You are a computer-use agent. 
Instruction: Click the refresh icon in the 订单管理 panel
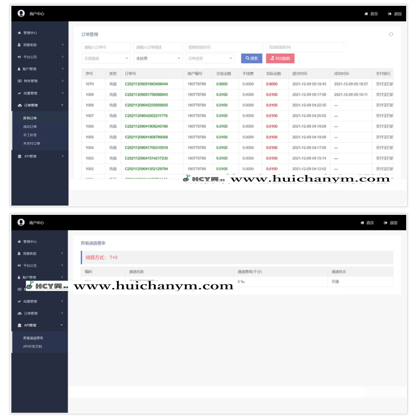click(x=391, y=34)
